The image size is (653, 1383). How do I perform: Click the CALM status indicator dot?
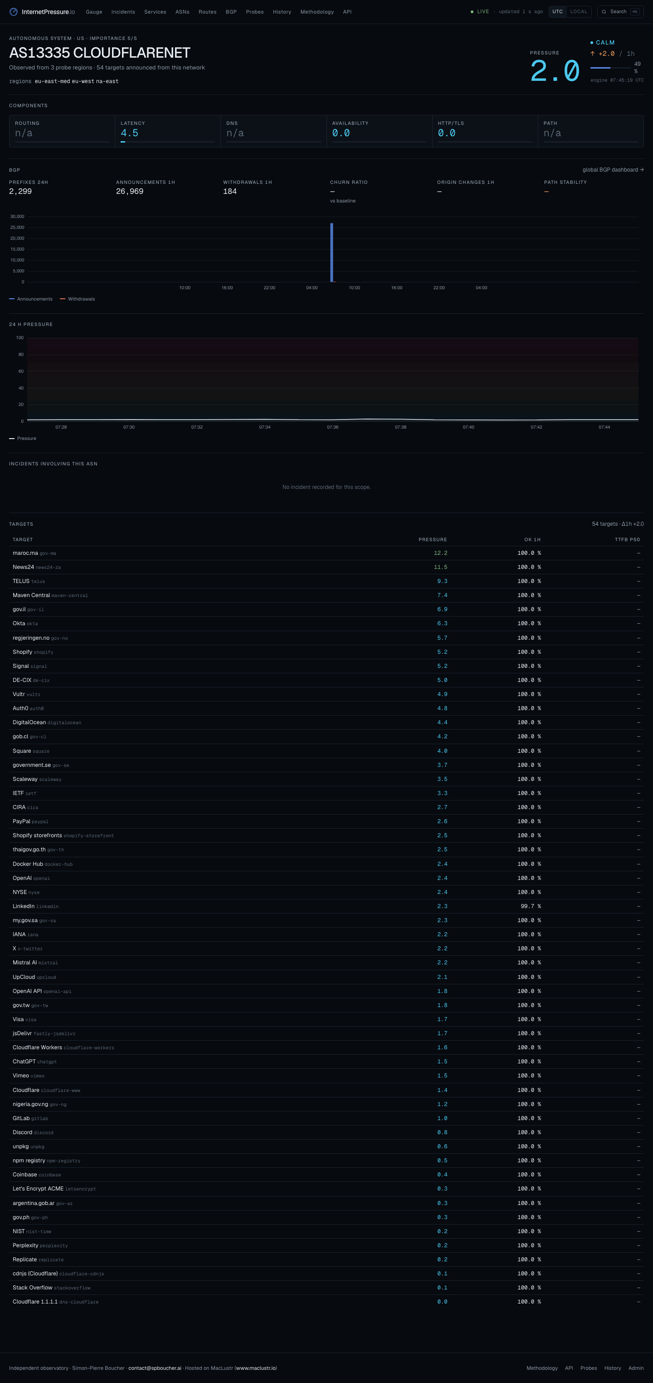tap(591, 42)
